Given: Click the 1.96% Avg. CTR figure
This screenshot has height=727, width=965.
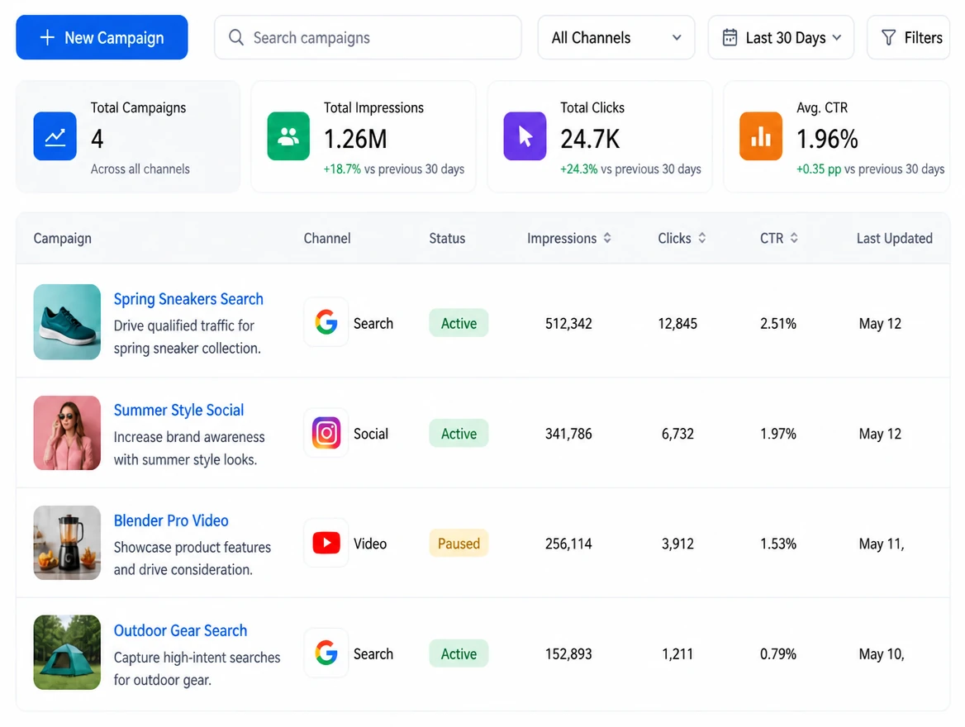Looking at the screenshot, I should pos(827,139).
